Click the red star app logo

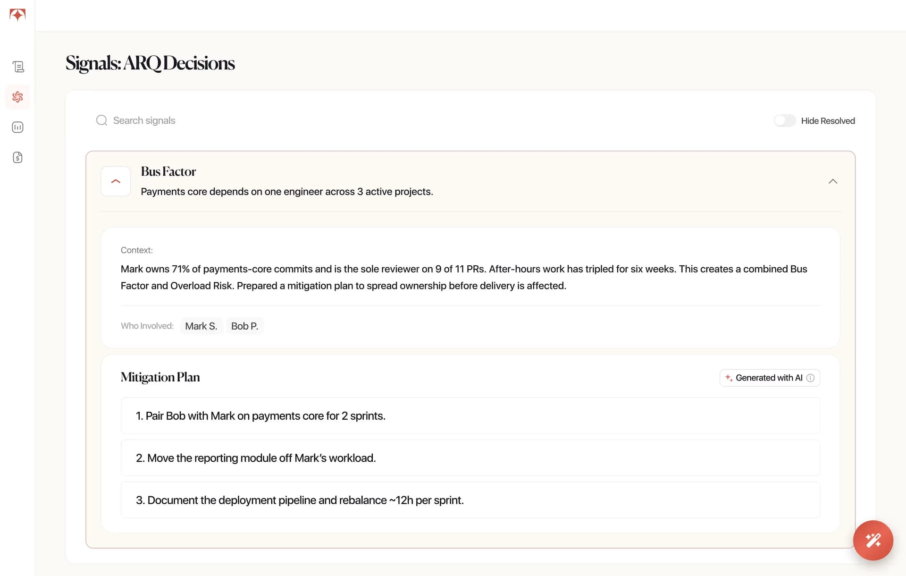pos(17,15)
